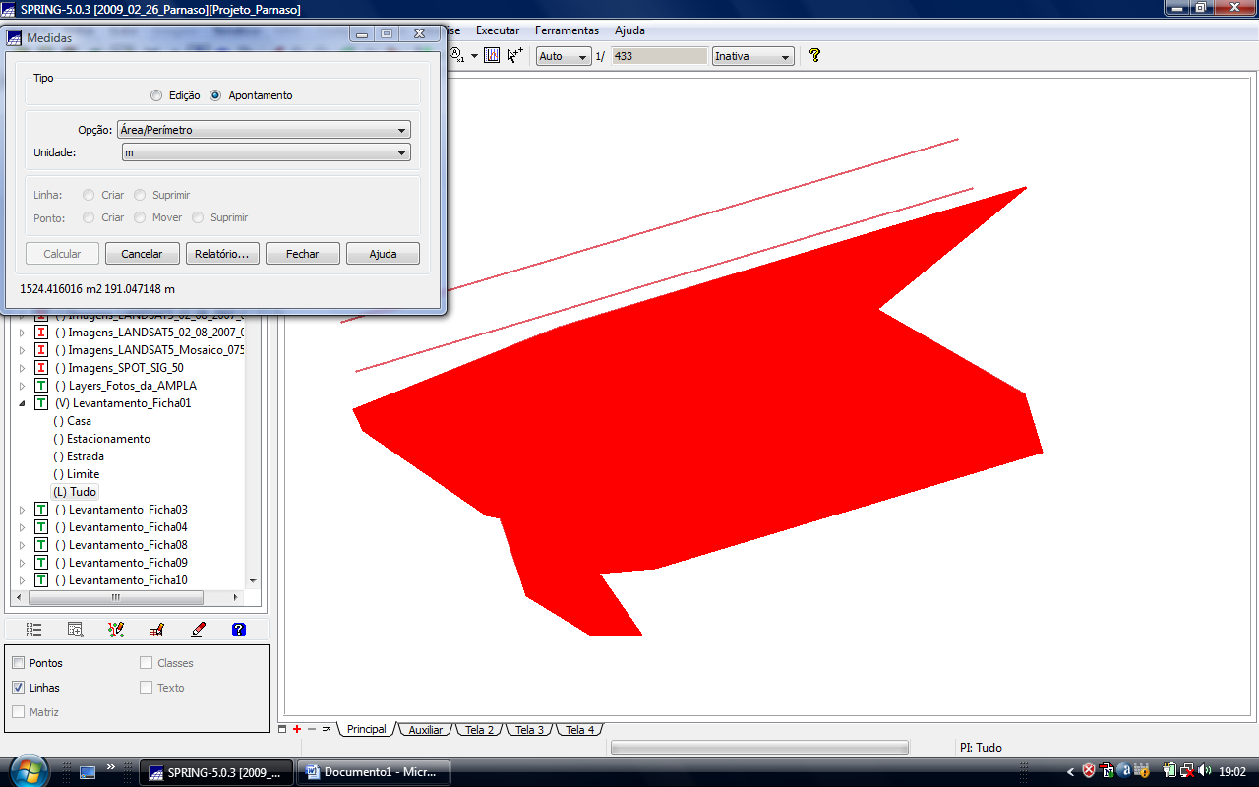Click the red security shield tray icon
This screenshot has width=1259, height=787.
pyautogui.click(x=1089, y=771)
